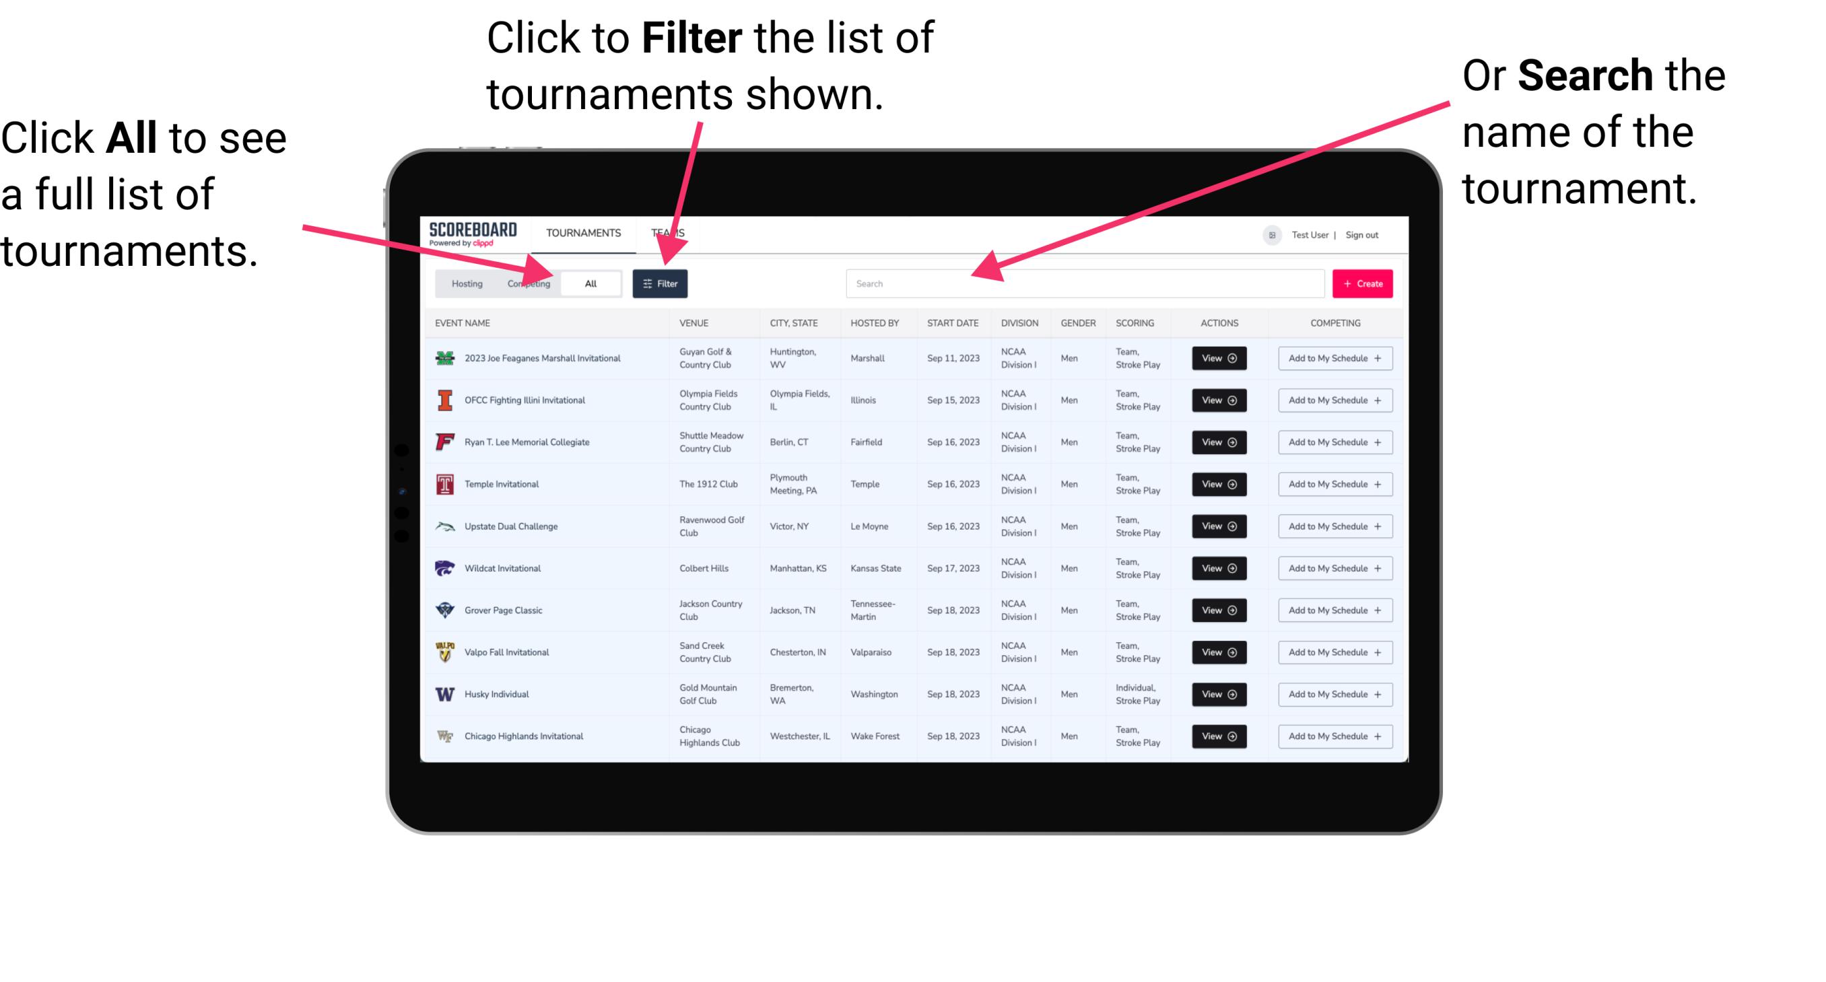
Task: Click the Wake Forest team logo icon
Action: (x=444, y=735)
